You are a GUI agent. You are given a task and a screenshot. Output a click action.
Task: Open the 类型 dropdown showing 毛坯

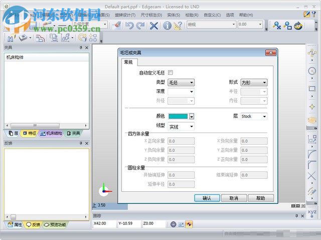(x=181, y=83)
